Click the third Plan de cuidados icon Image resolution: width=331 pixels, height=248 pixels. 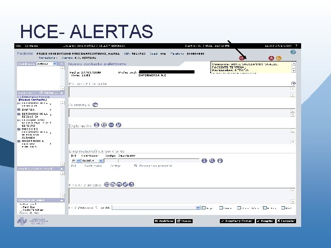(x=119, y=185)
